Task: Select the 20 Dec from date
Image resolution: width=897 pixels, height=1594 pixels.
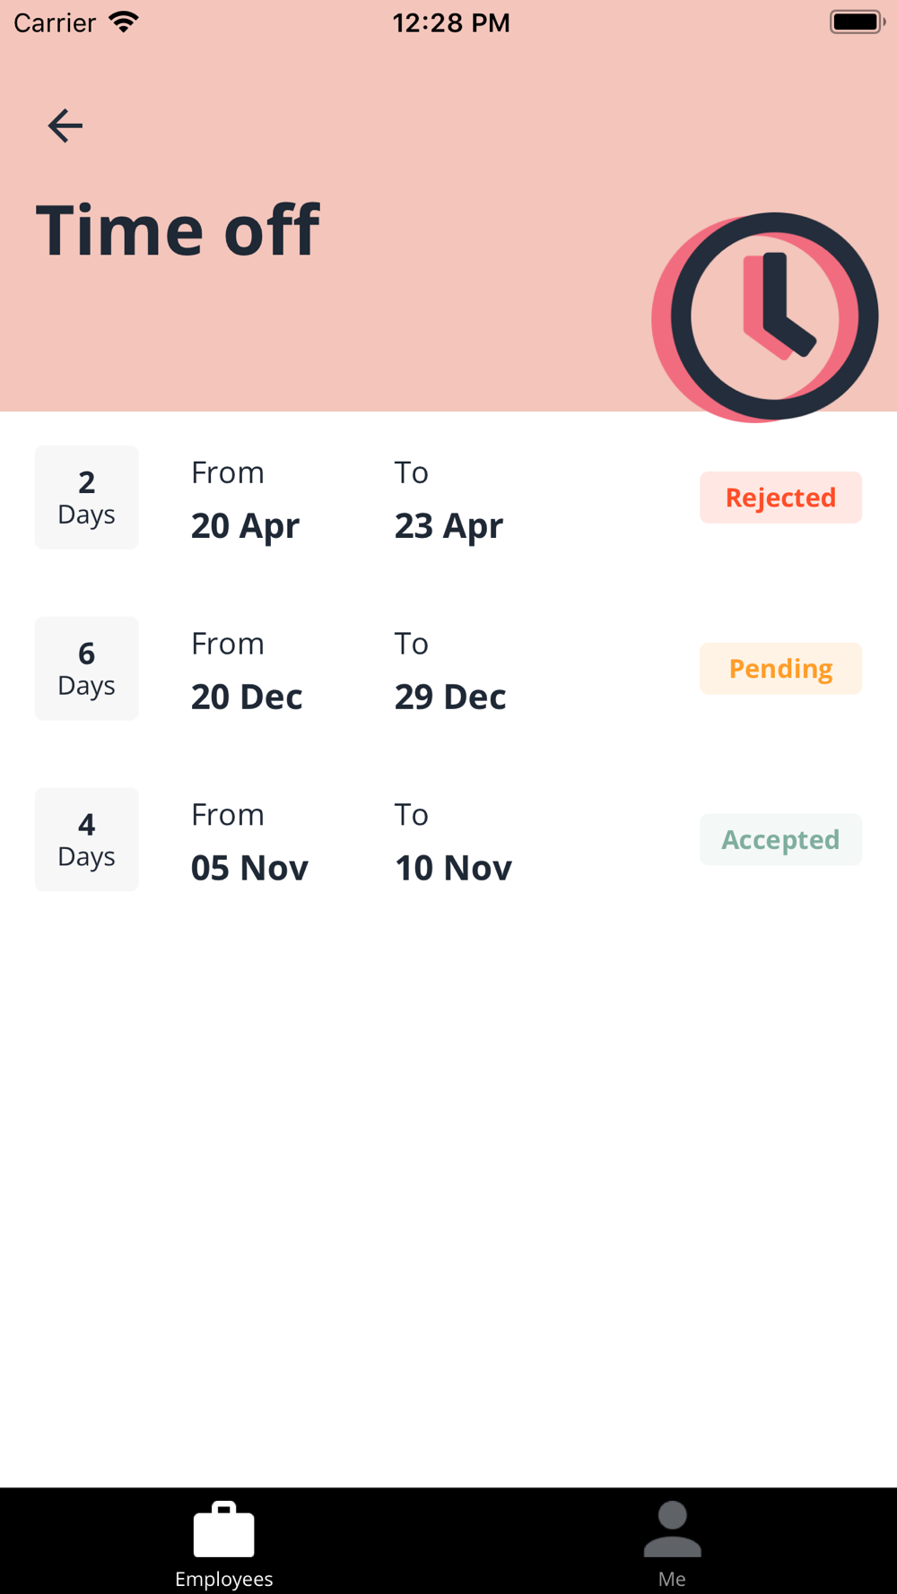Action: coord(247,697)
